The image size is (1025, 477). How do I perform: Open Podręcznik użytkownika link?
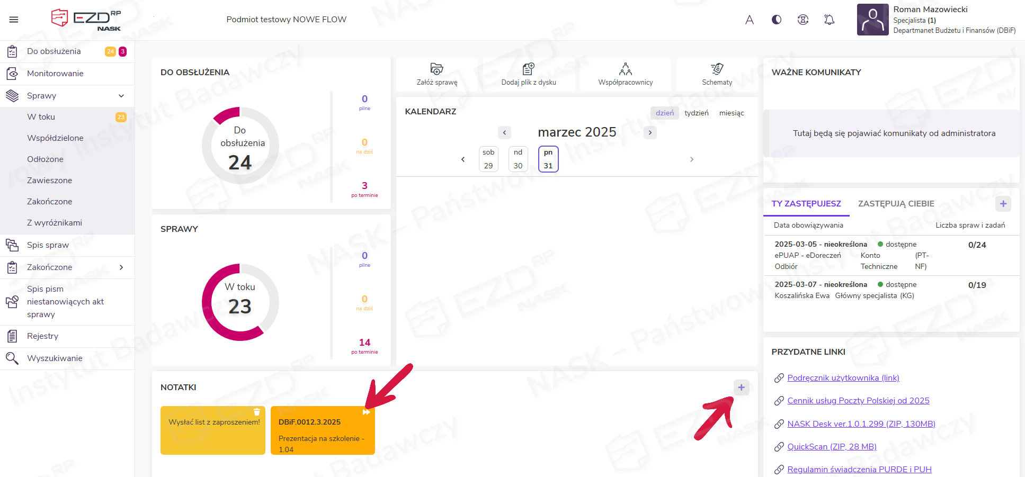[843, 378]
